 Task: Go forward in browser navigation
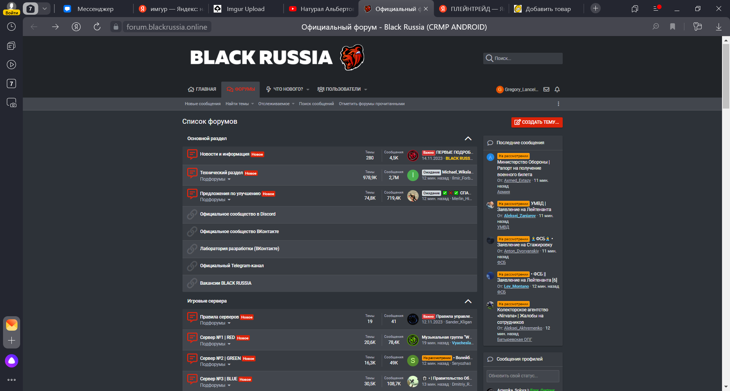(x=55, y=27)
